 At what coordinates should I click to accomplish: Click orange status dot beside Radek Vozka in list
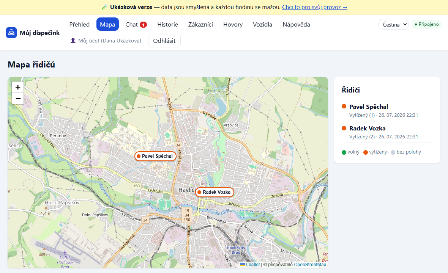click(x=344, y=128)
